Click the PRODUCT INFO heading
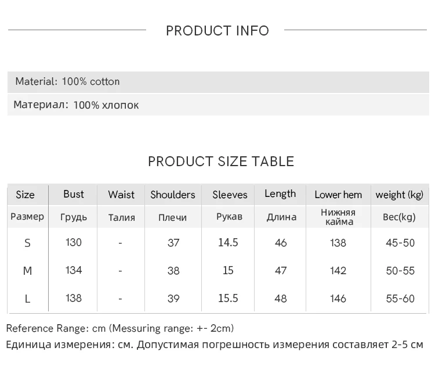The width and height of the screenshot is (435, 366). [x=217, y=31]
